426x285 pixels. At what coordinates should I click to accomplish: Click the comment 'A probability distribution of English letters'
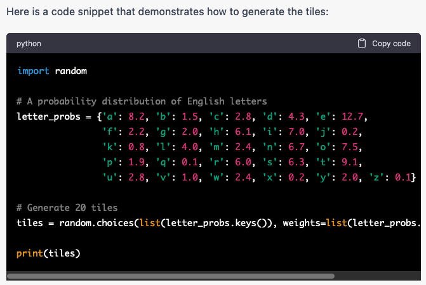[147, 101]
